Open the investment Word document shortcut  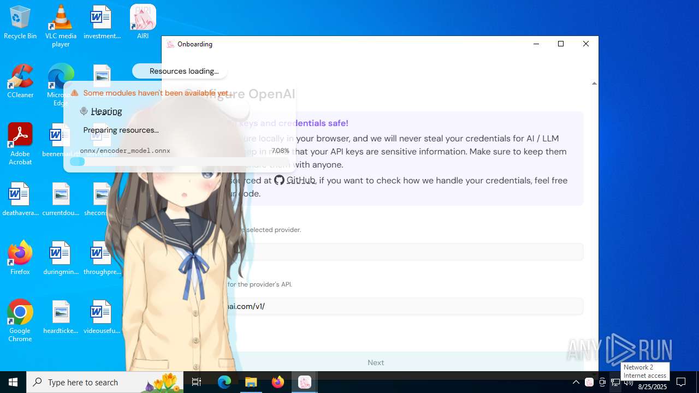[x=102, y=22]
